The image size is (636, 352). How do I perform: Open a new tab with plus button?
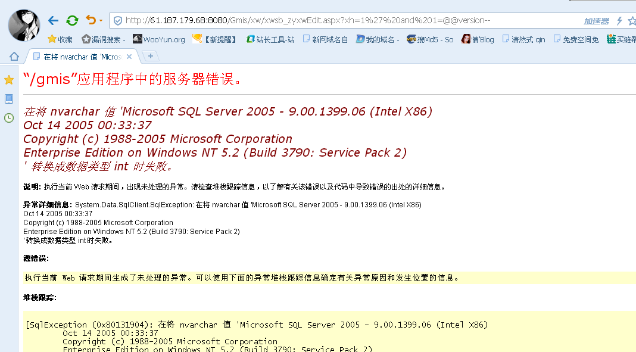(x=151, y=56)
